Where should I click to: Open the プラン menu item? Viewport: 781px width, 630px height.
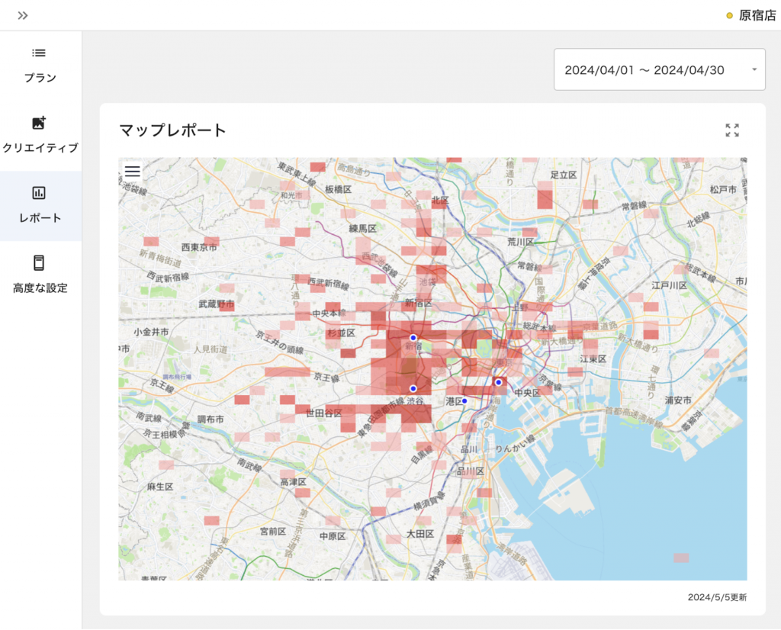[40, 66]
